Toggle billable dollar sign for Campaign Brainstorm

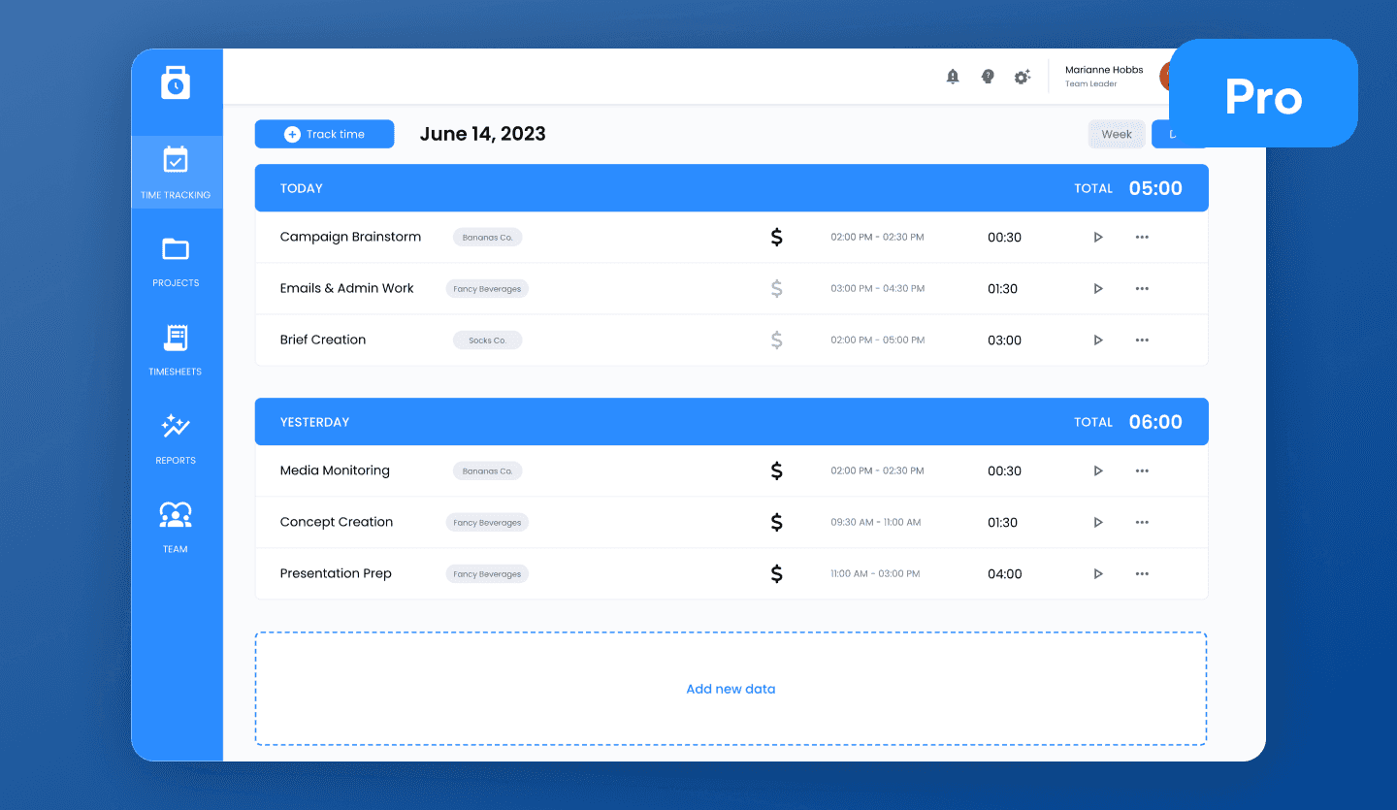pyautogui.click(x=776, y=237)
